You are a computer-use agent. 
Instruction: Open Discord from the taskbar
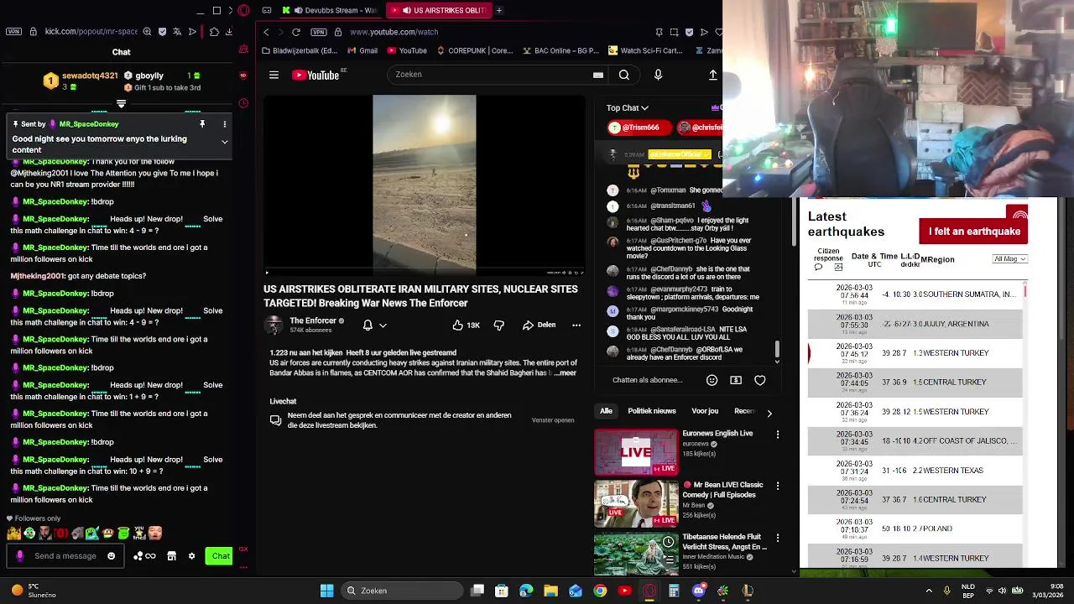pyautogui.click(x=698, y=591)
